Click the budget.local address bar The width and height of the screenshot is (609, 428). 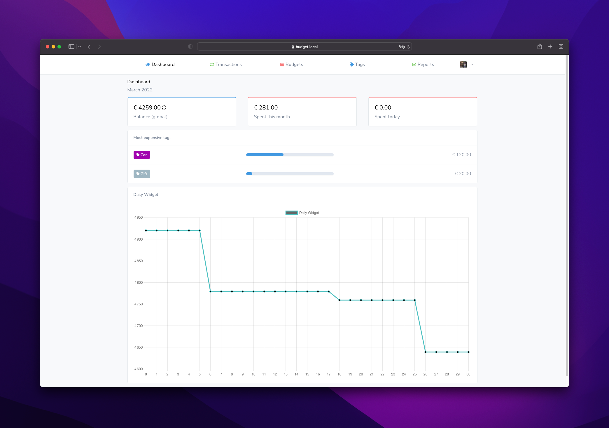(304, 47)
